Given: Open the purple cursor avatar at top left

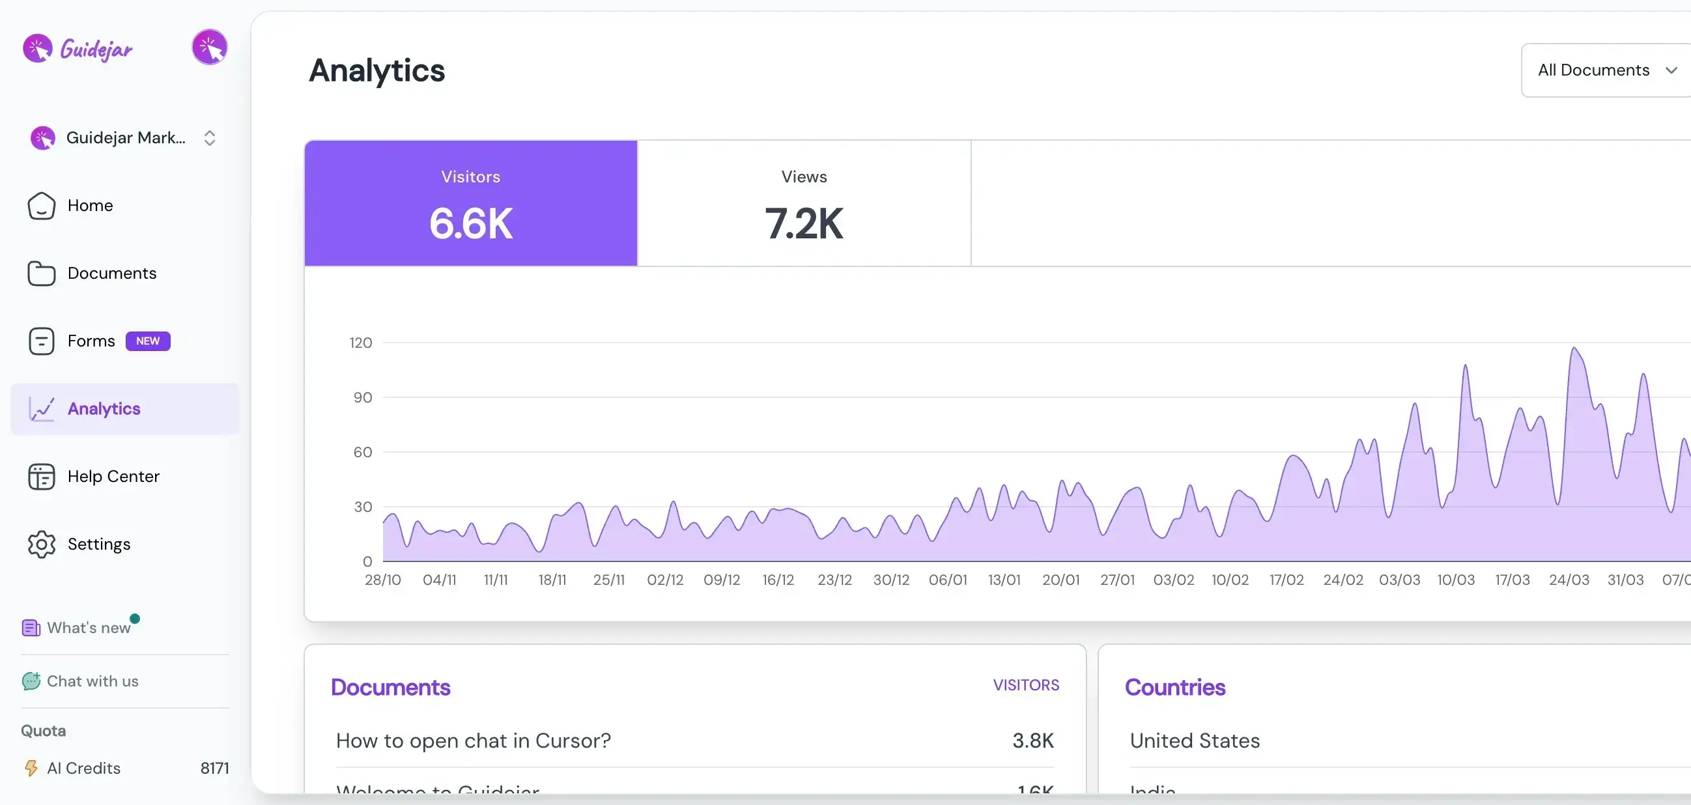Looking at the screenshot, I should [x=208, y=47].
